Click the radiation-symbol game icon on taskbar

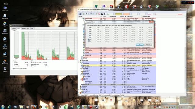(97, 107)
